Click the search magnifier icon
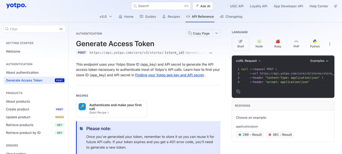 [x=135, y=6]
